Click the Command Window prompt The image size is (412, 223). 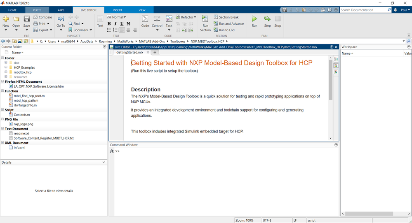point(117,151)
